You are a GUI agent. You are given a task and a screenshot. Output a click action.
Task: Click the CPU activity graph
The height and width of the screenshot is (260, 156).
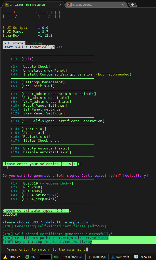point(45,257)
